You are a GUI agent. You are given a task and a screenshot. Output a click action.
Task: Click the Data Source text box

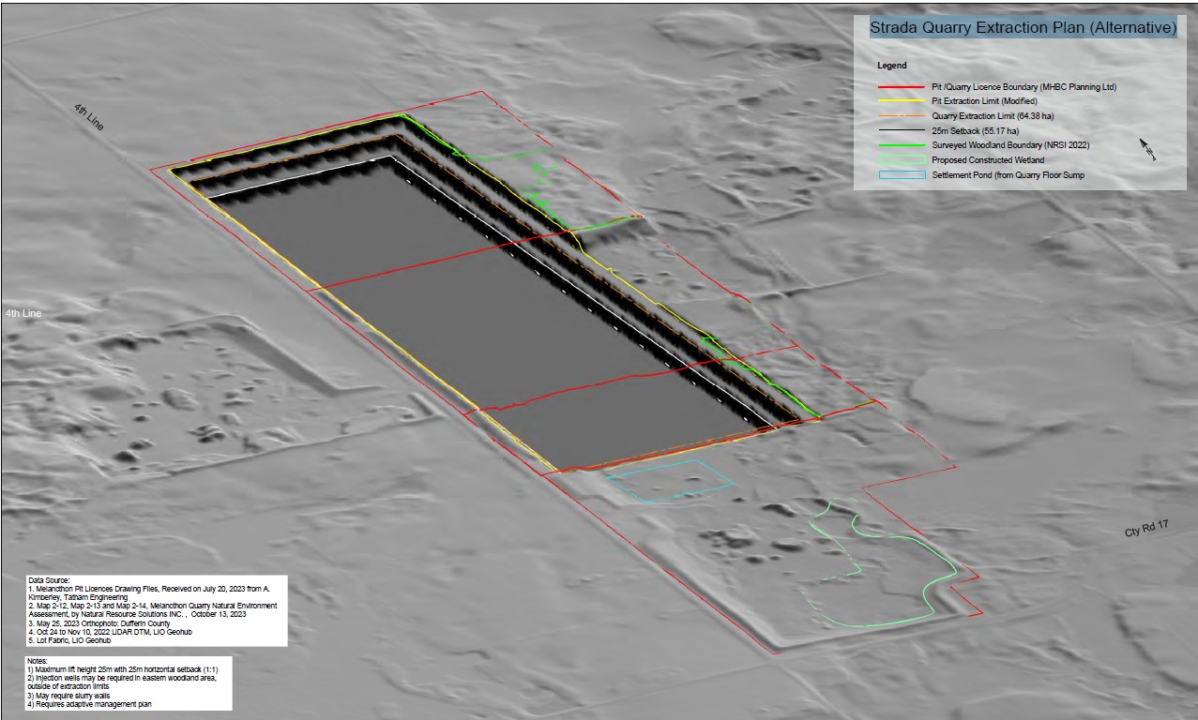tap(157, 610)
